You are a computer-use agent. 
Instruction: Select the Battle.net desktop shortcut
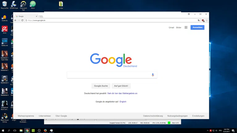click(x=5, y=42)
